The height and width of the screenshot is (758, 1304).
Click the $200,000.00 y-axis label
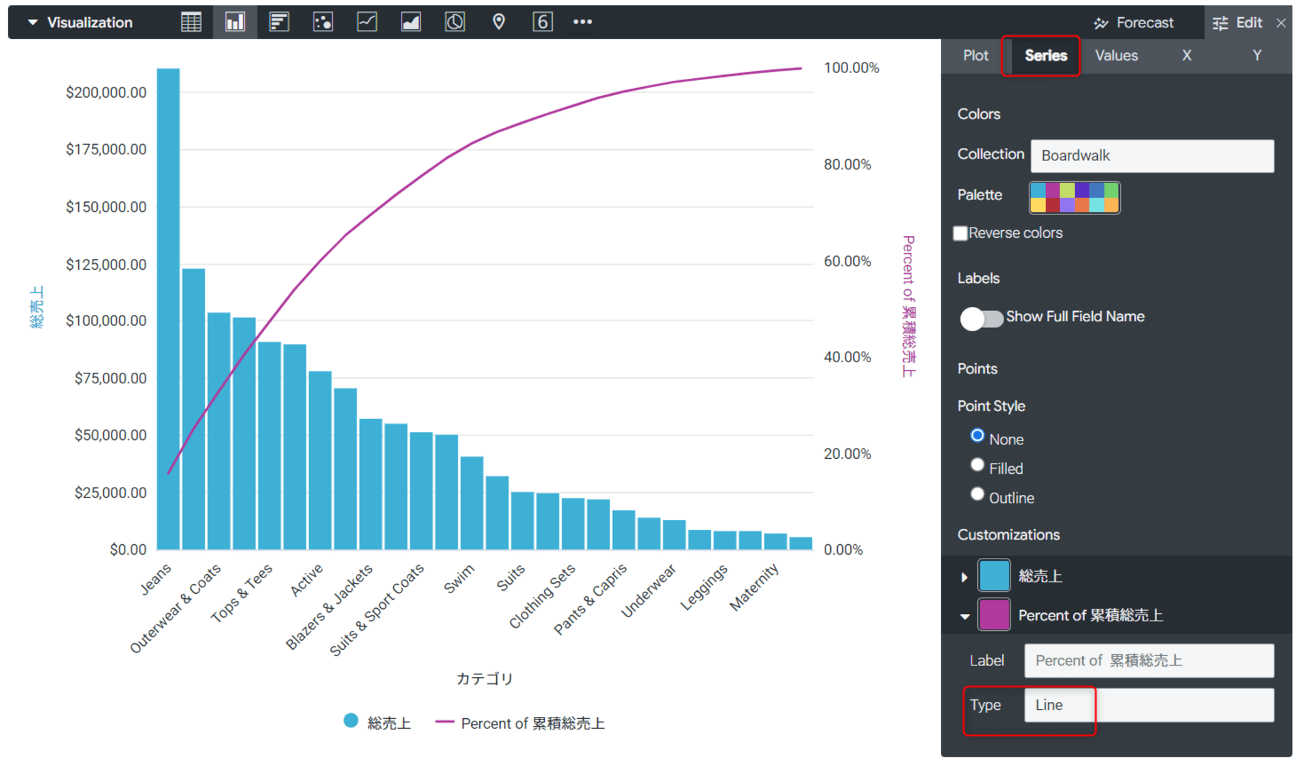click(x=106, y=93)
